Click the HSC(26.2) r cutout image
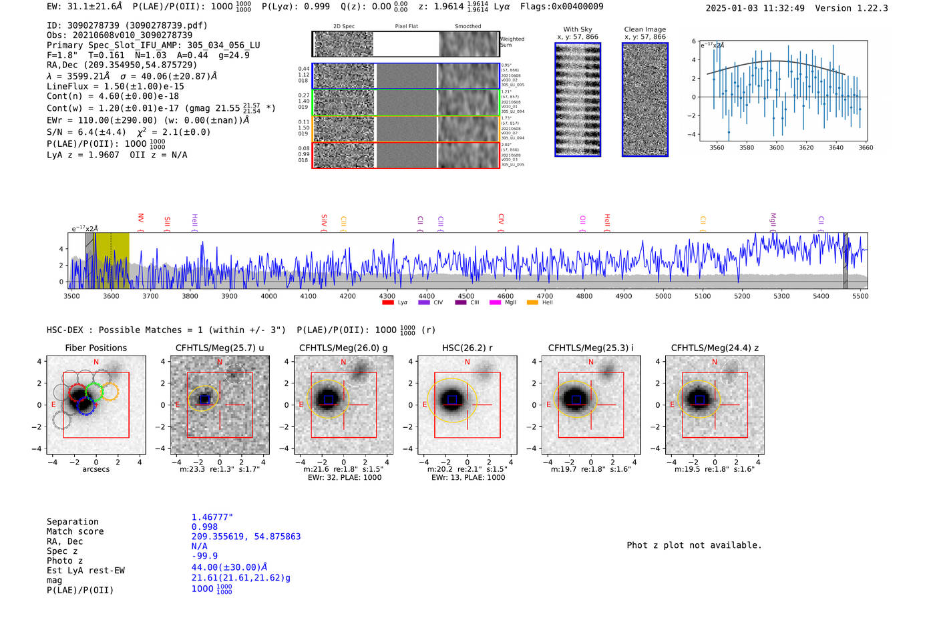 tap(467, 405)
